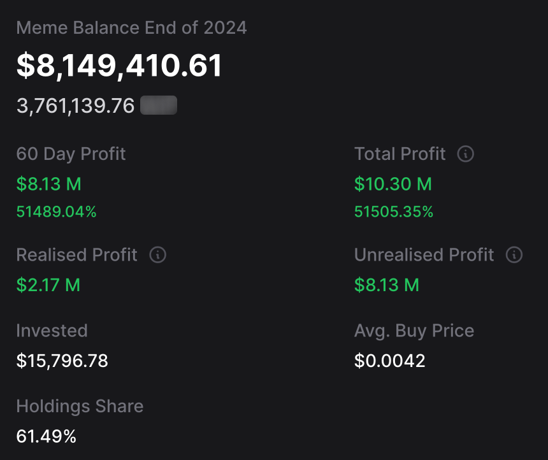The width and height of the screenshot is (548, 460).
Task: Click the 60 Day Profit label
Action: click(x=71, y=154)
